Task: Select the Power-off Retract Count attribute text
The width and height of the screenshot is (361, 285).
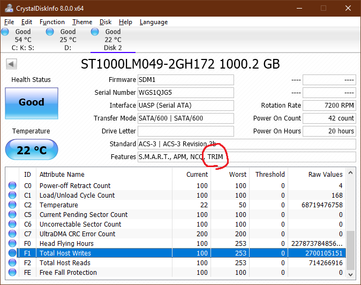Action: coord(75,185)
